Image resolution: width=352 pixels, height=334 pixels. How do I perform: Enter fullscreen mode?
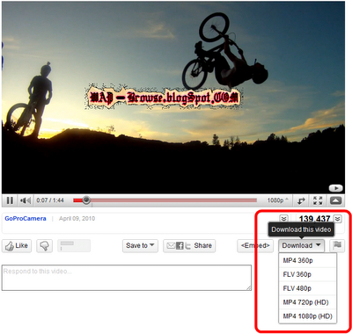[x=318, y=200]
